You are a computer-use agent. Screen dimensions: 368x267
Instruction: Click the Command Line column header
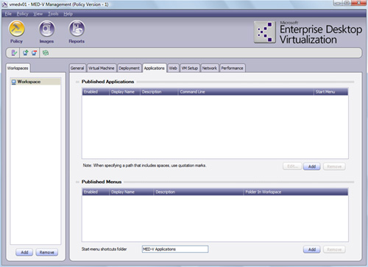click(246, 92)
